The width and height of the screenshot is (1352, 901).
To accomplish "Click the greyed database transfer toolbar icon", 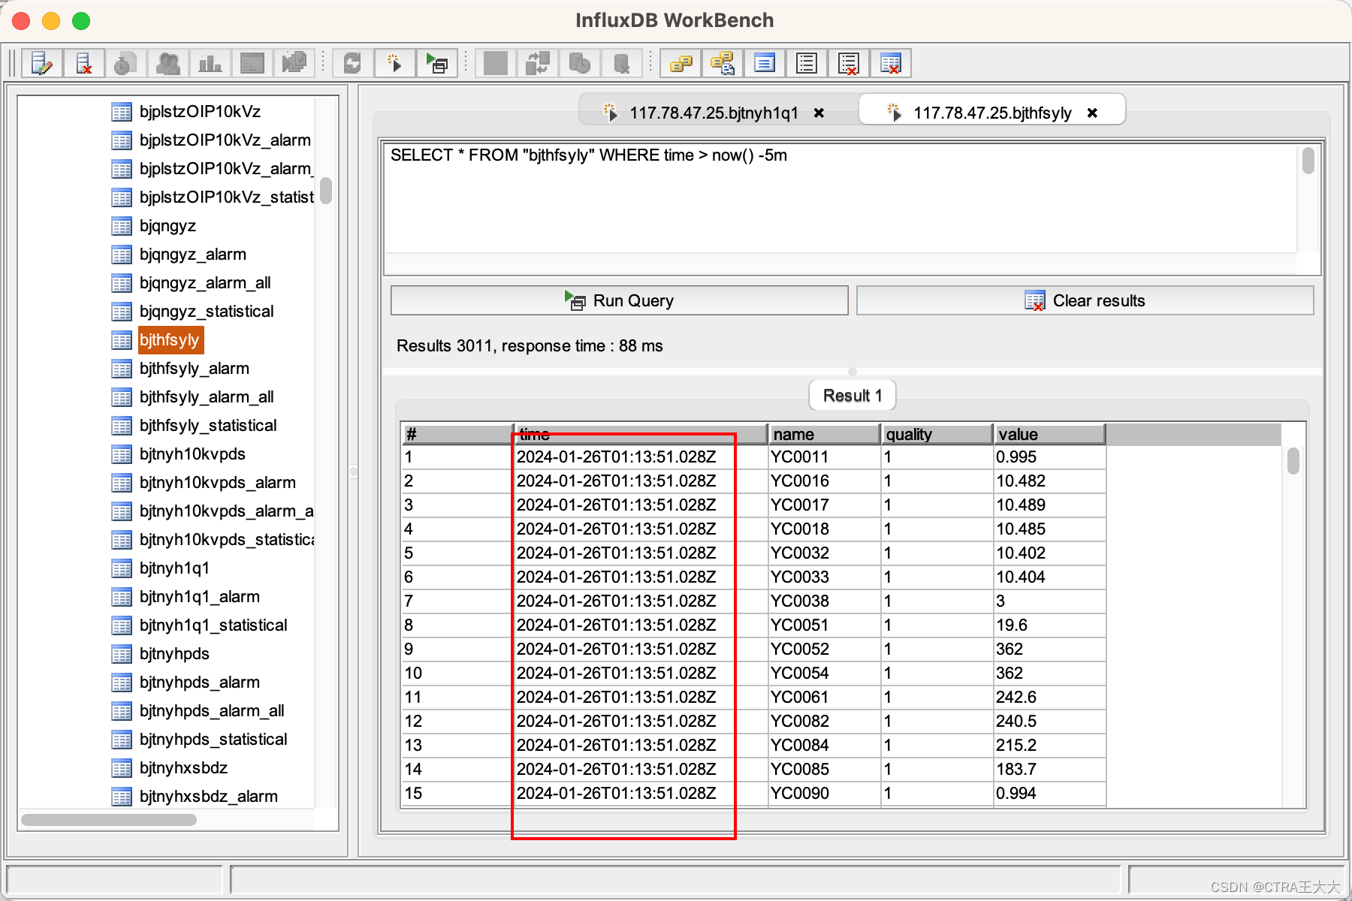I will [x=537, y=63].
